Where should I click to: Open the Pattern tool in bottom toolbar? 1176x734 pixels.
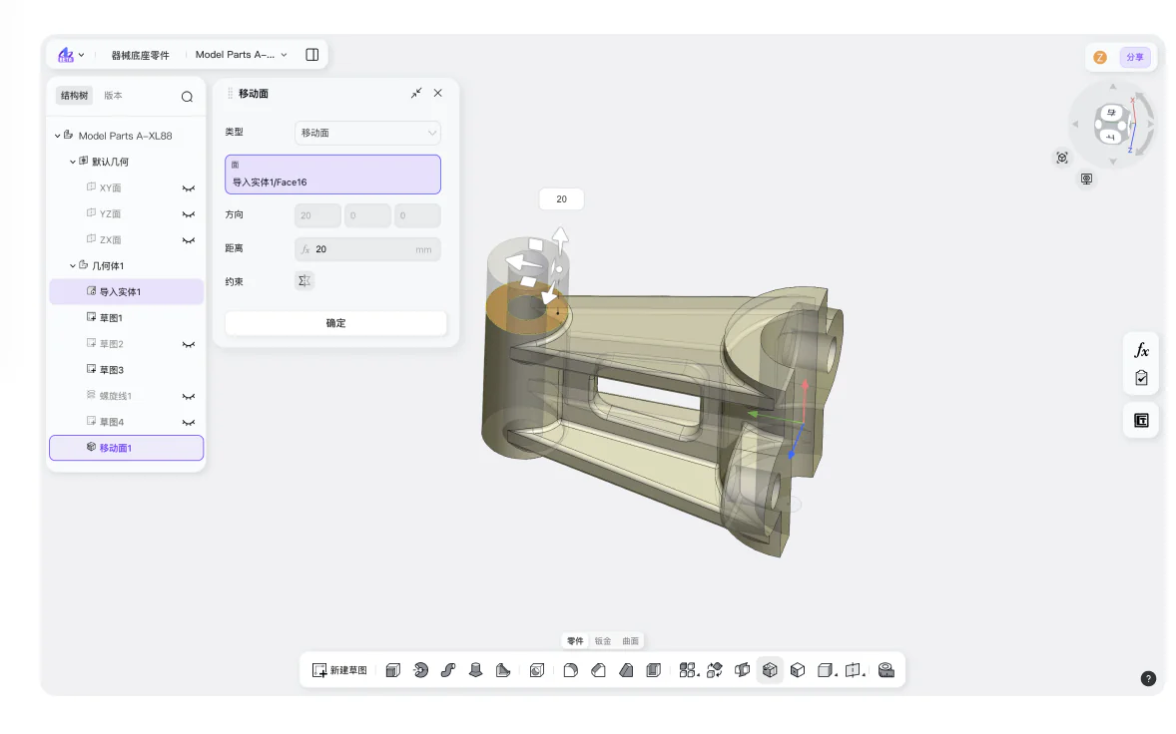pos(689,670)
